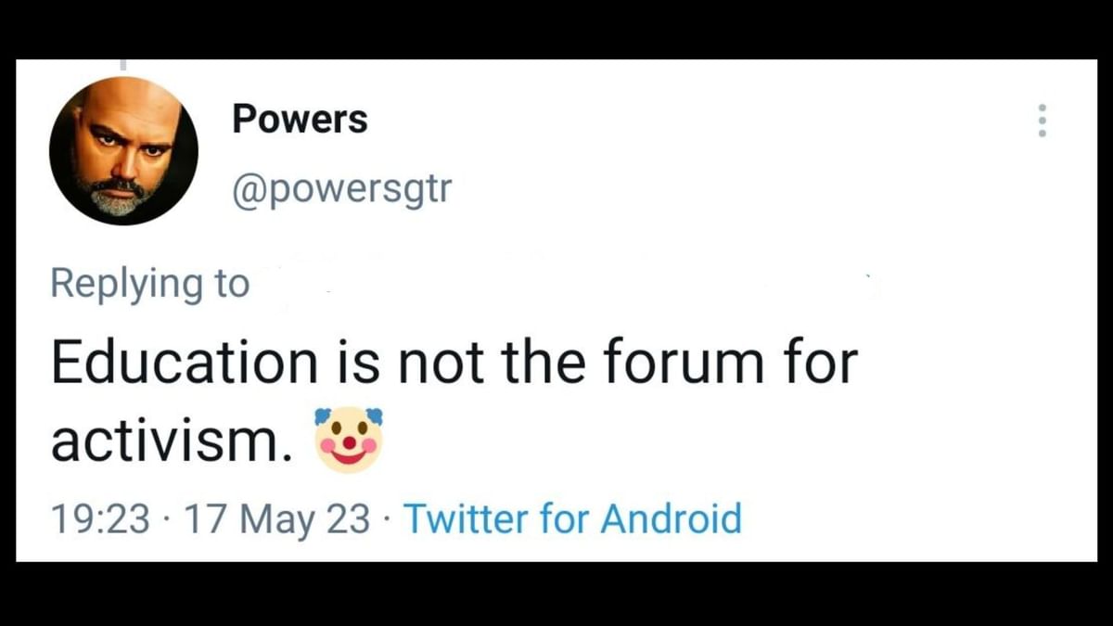Select the "Replying to" label
The width and height of the screenshot is (1113, 626).
[x=150, y=283]
